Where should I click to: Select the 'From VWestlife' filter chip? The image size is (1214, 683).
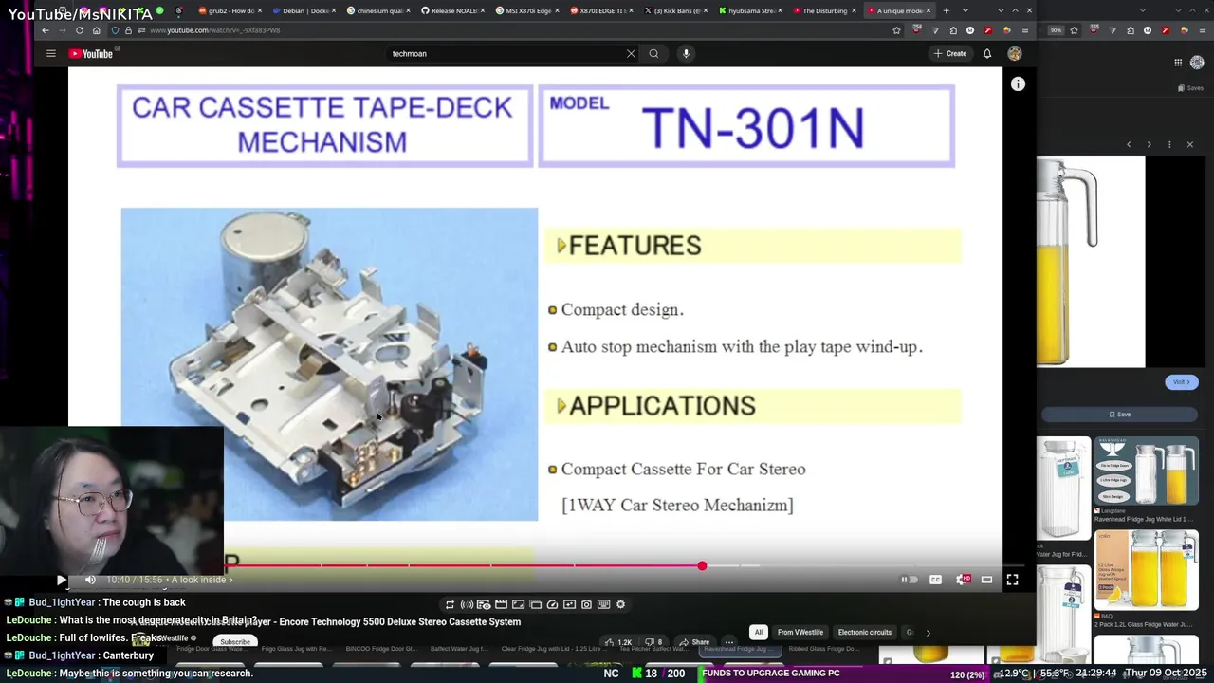click(x=800, y=633)
